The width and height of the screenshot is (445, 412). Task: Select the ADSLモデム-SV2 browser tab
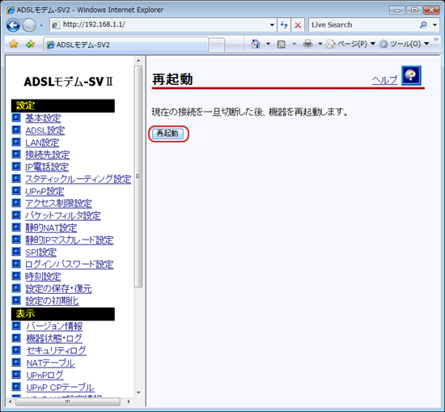[x=126, y=45]
